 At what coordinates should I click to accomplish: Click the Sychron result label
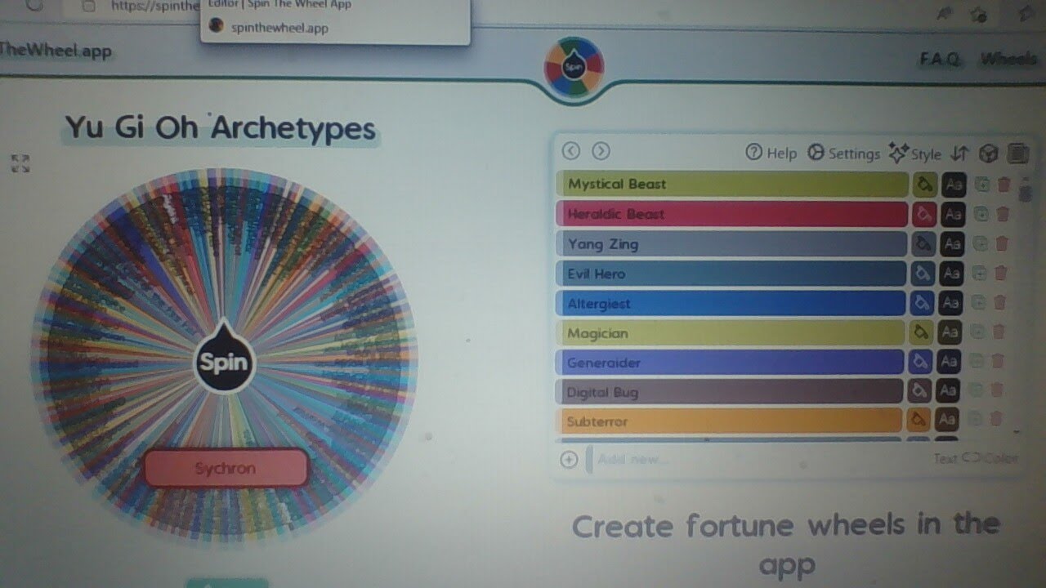click(x=226, y=469)
